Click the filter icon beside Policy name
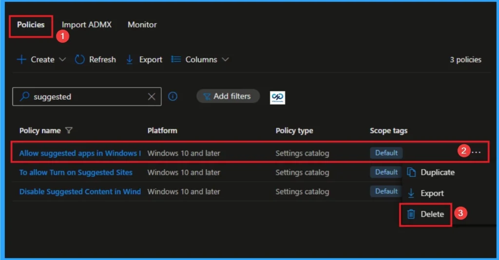499x260 pixels. click(69, 130)
